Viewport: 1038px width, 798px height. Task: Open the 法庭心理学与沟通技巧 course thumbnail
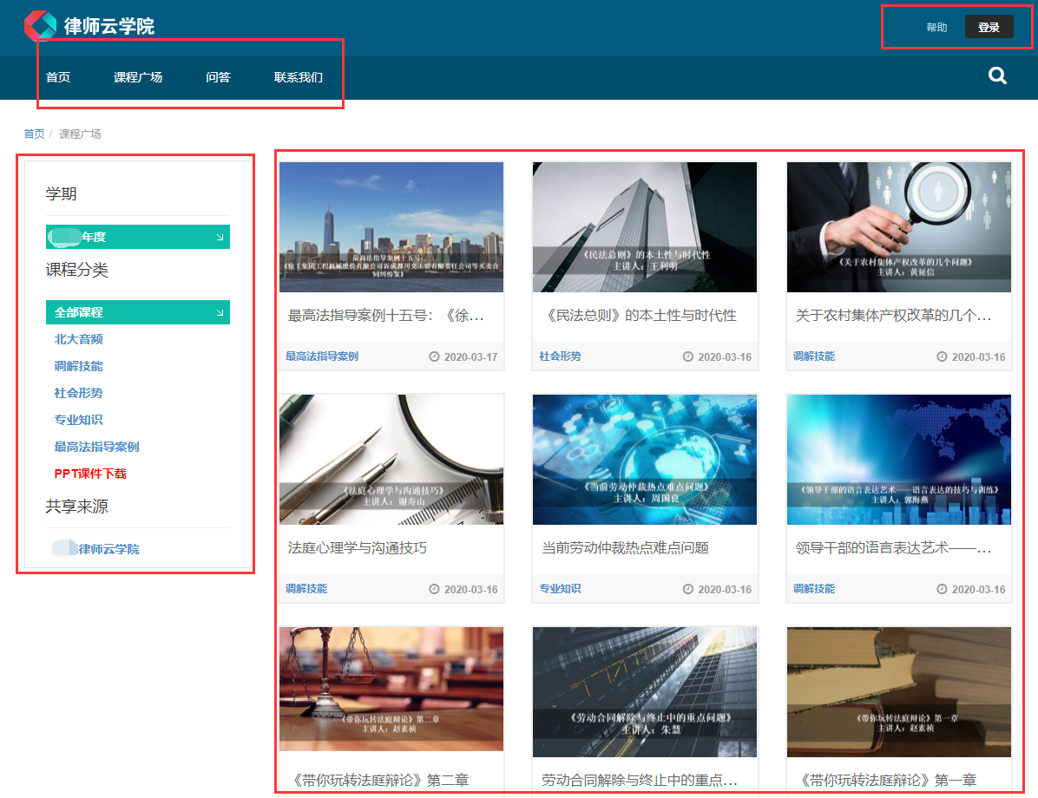pos(391,460)
